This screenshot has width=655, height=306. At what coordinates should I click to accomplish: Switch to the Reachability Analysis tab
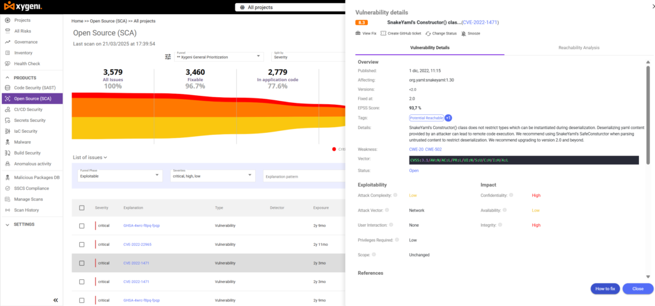coord(578,47)
